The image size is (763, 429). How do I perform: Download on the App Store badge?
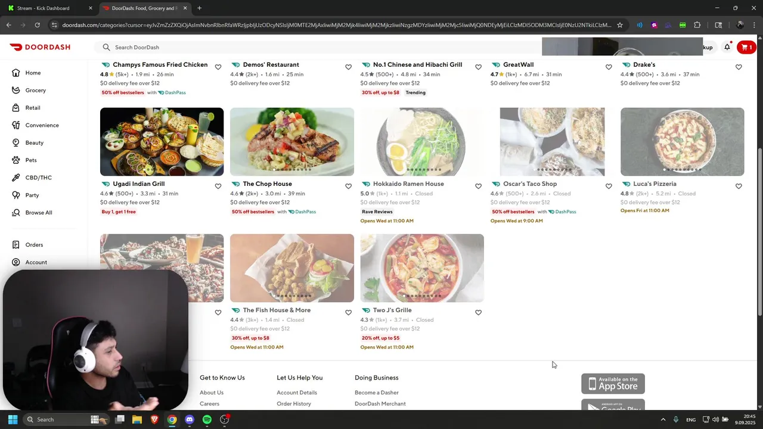point(613,384)
